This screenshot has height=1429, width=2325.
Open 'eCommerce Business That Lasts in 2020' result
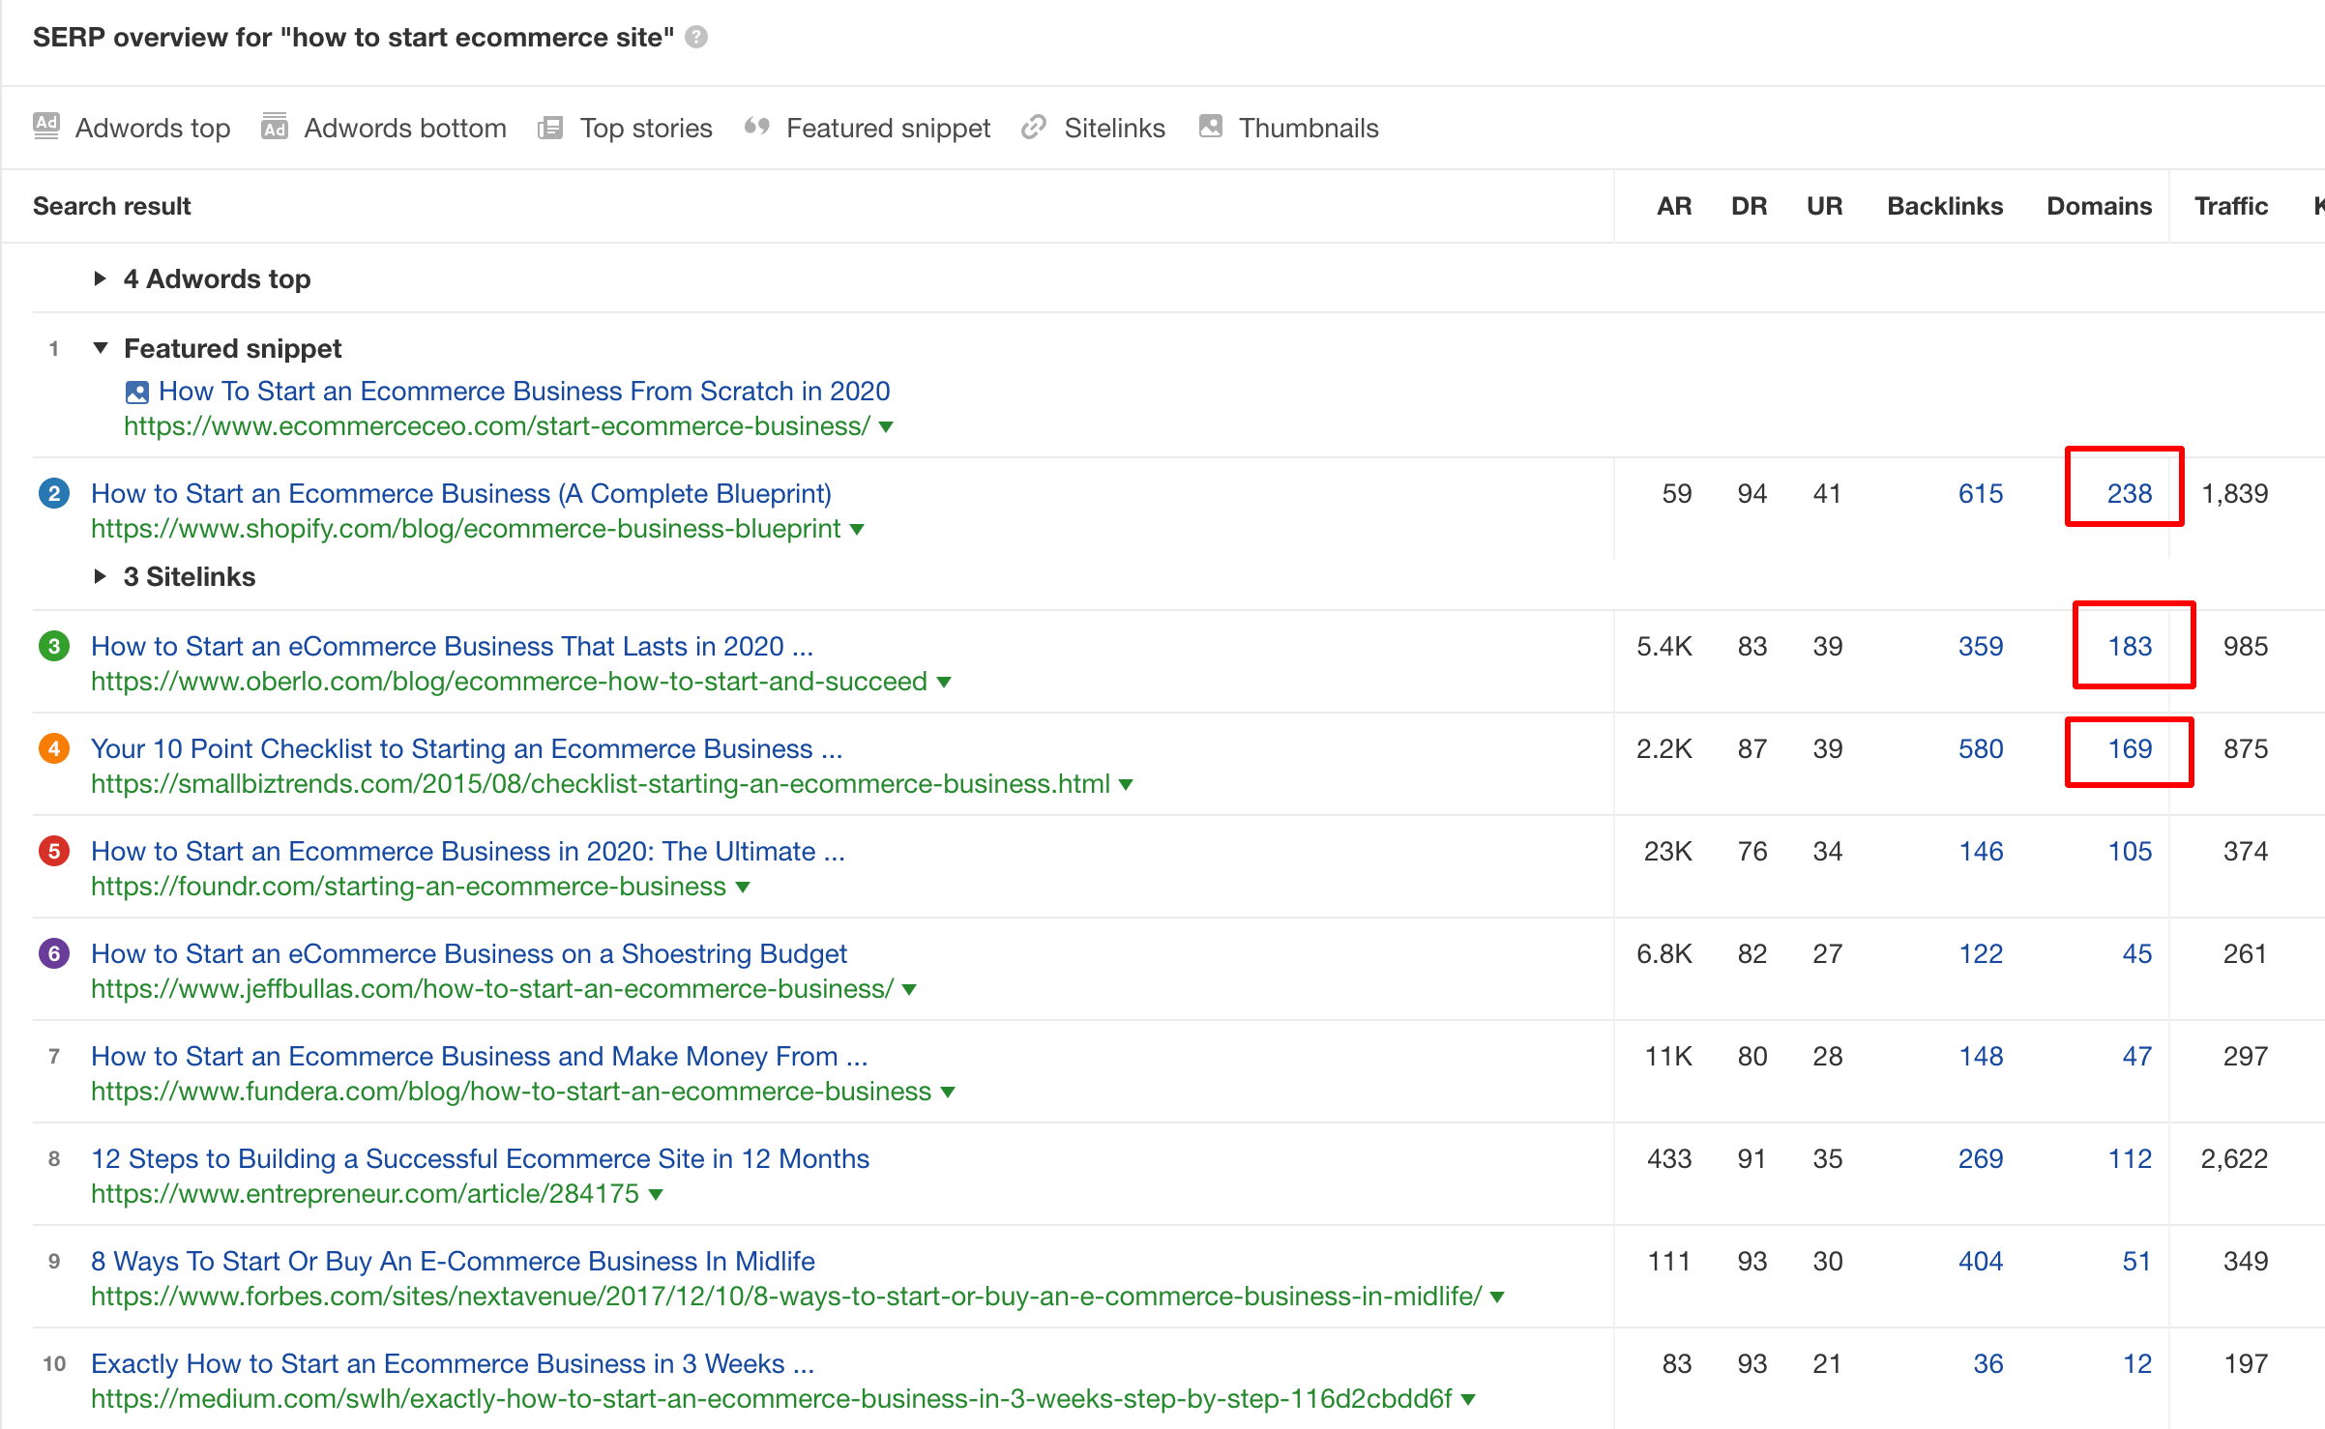[x=452, y=646]
